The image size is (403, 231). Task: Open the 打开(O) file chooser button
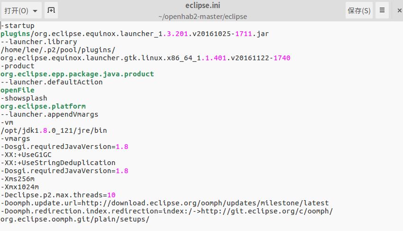click(x=21, y=10)
